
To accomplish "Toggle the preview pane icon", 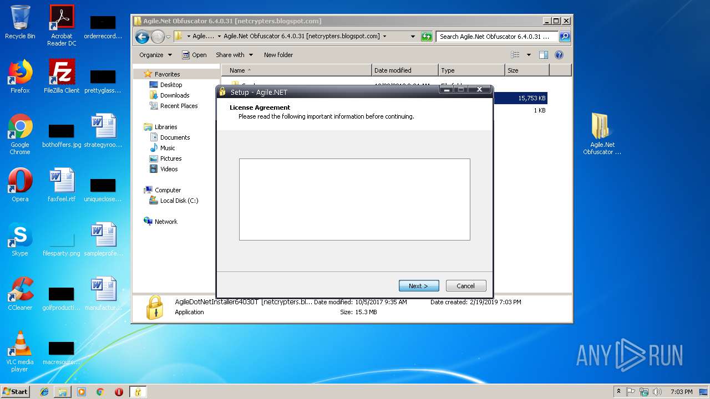I will 544,55.
